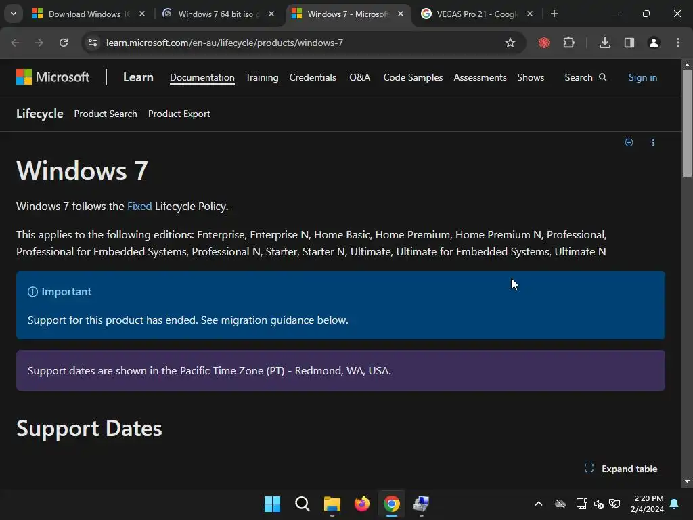693x520 pixels.
Task: Open Chrome downloads
Action: tap(605, 43)
